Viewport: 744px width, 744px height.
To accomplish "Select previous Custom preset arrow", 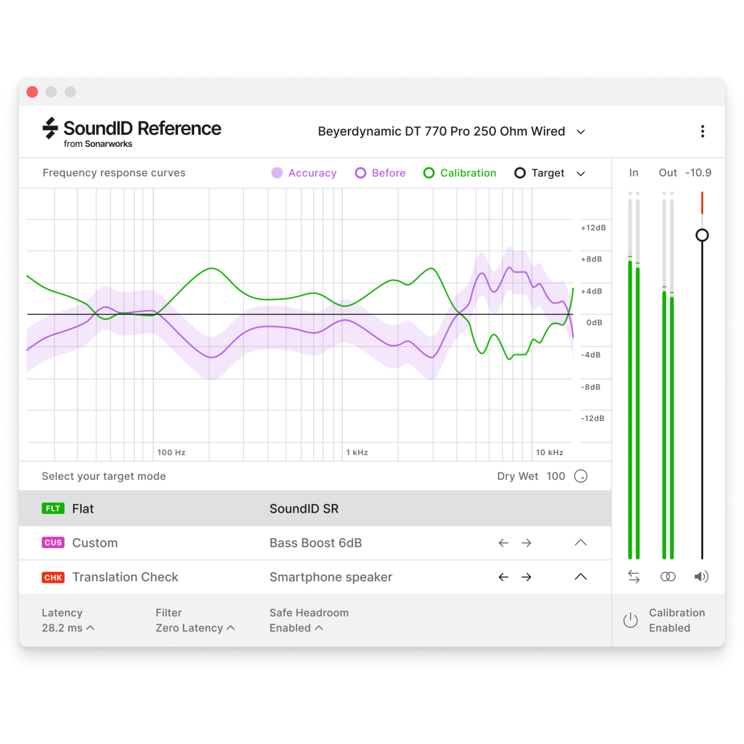I will 503,543.
